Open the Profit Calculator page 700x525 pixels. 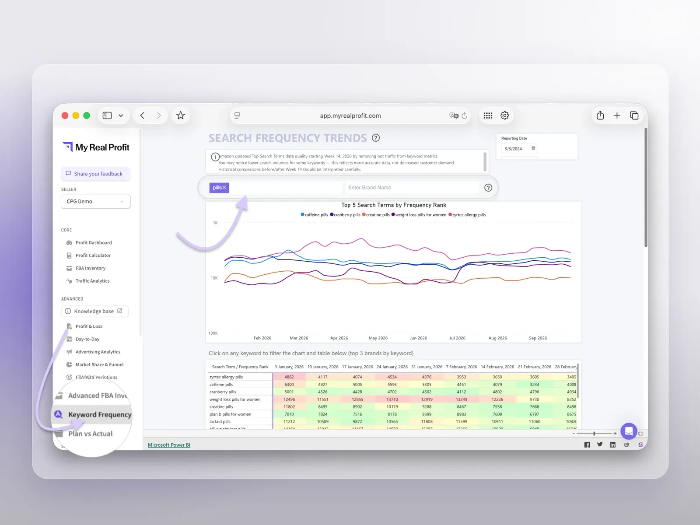pyautogui.click(x=93, y=255)
